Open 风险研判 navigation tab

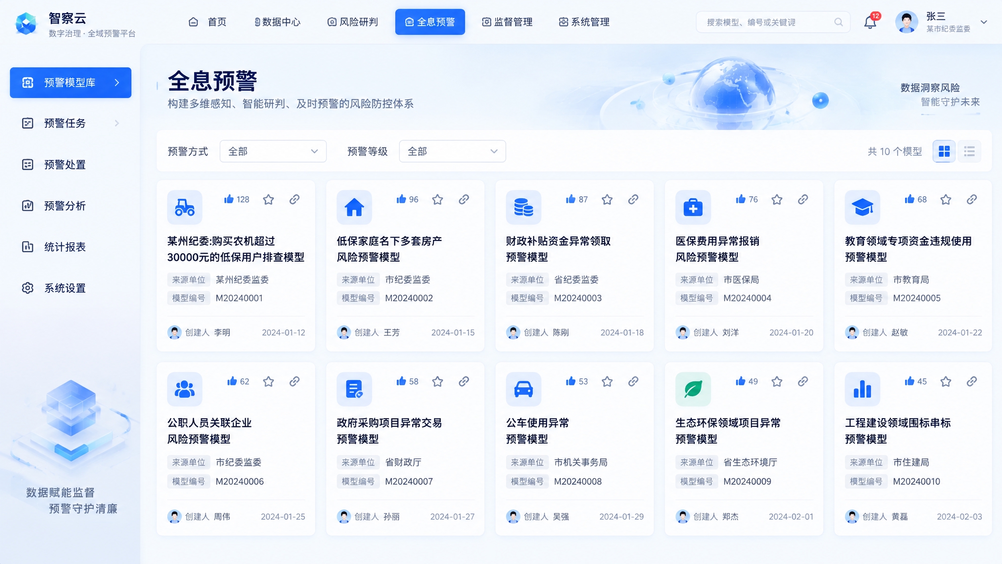click(x=352, y=22)
